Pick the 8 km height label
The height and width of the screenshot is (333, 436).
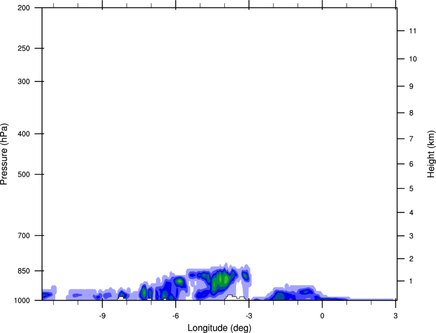tap(411, 113)
